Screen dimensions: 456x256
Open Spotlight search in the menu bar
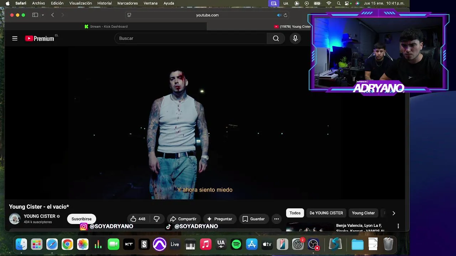click(x=338, y=3)
